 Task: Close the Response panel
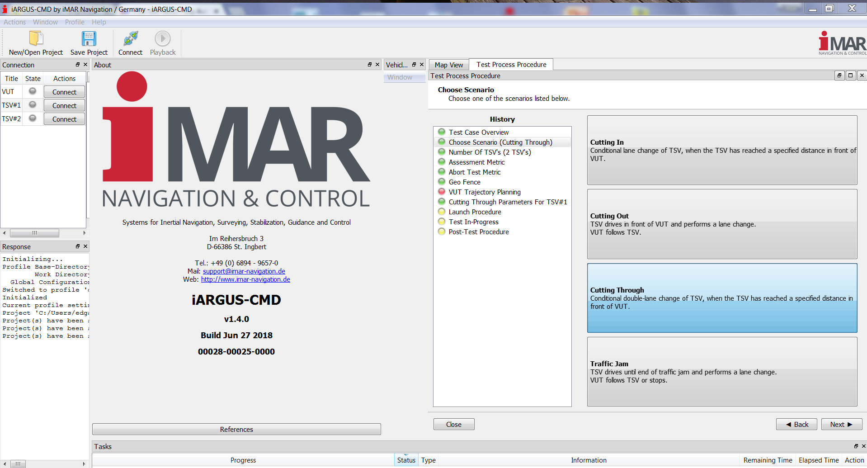coord(85,246)
